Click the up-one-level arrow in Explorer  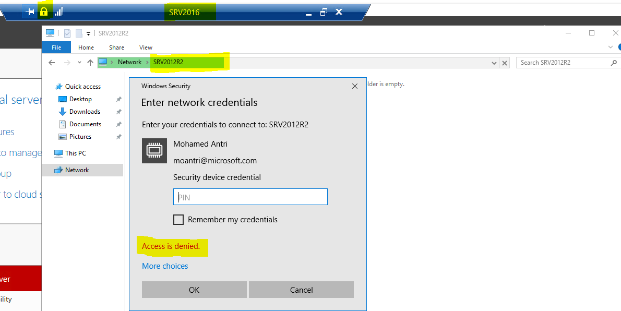tap(90, 63)
